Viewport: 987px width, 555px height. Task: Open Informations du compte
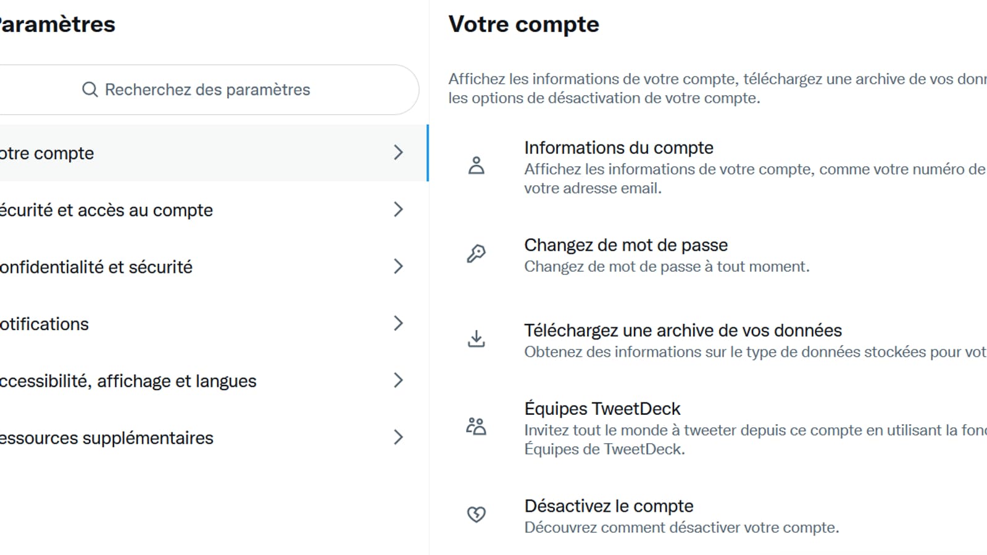[x=618, y=148]
